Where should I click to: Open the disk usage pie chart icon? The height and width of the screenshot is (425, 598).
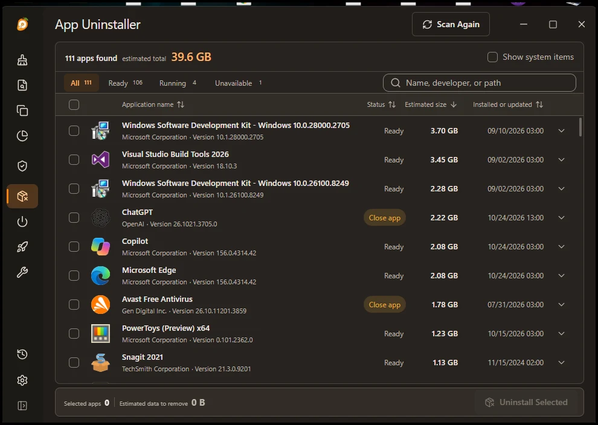pyautogui.click(x=22, y=136)
